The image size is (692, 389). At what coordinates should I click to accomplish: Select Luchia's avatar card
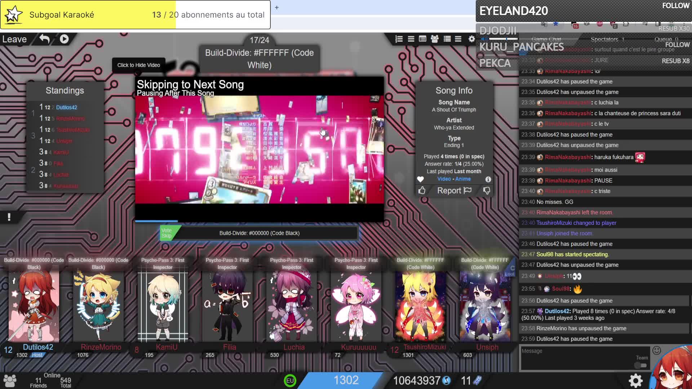tap(292, 306)
